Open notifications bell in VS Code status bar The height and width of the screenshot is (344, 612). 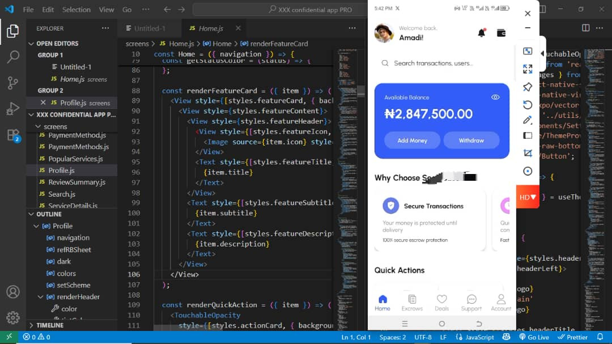[x=600, y=337]
